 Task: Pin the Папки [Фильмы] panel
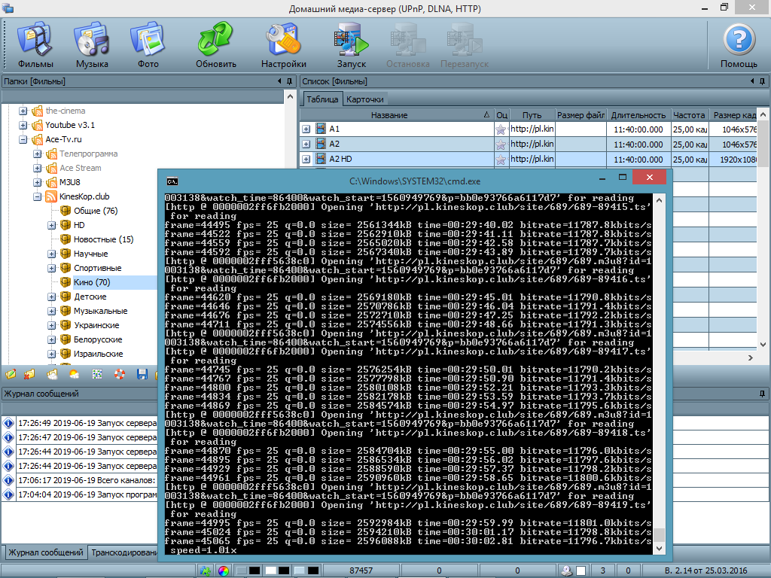click(x=288, y=81)
